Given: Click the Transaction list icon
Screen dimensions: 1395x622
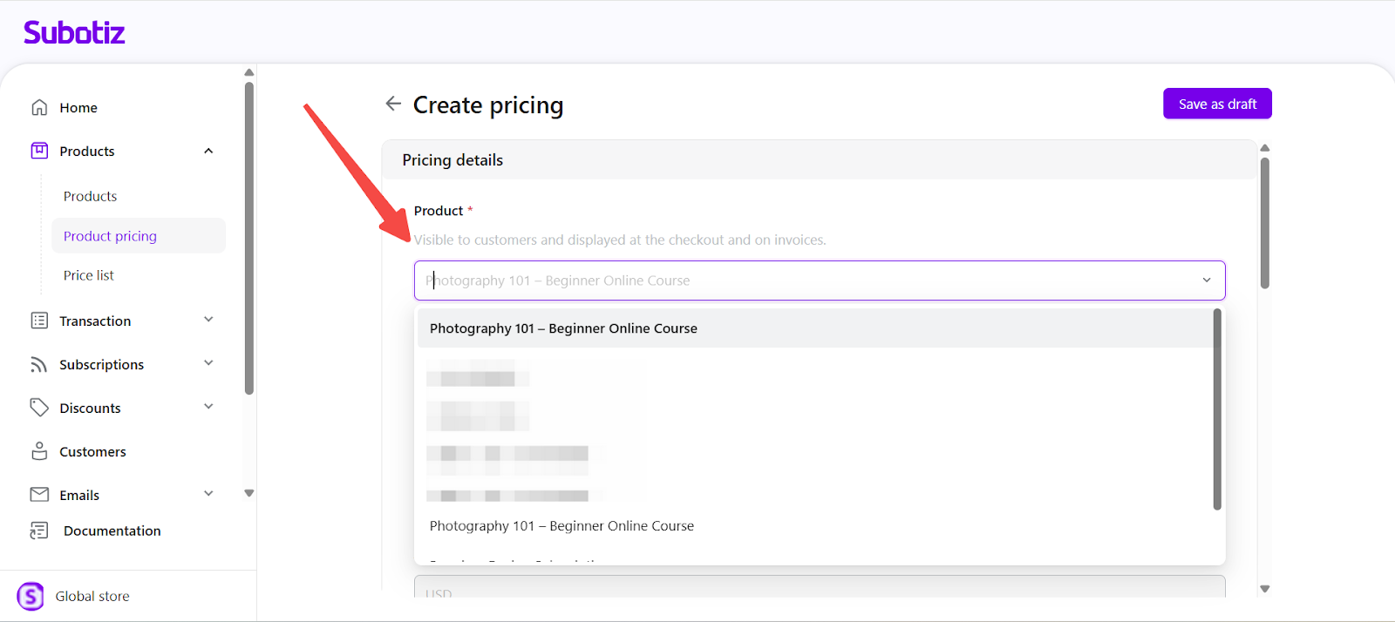Looking at the screenshot, I should pos(39,321).
